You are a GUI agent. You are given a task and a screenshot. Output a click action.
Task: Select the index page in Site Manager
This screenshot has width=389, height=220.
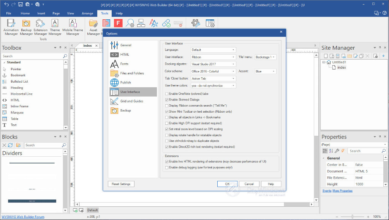(x=342, y=68)
